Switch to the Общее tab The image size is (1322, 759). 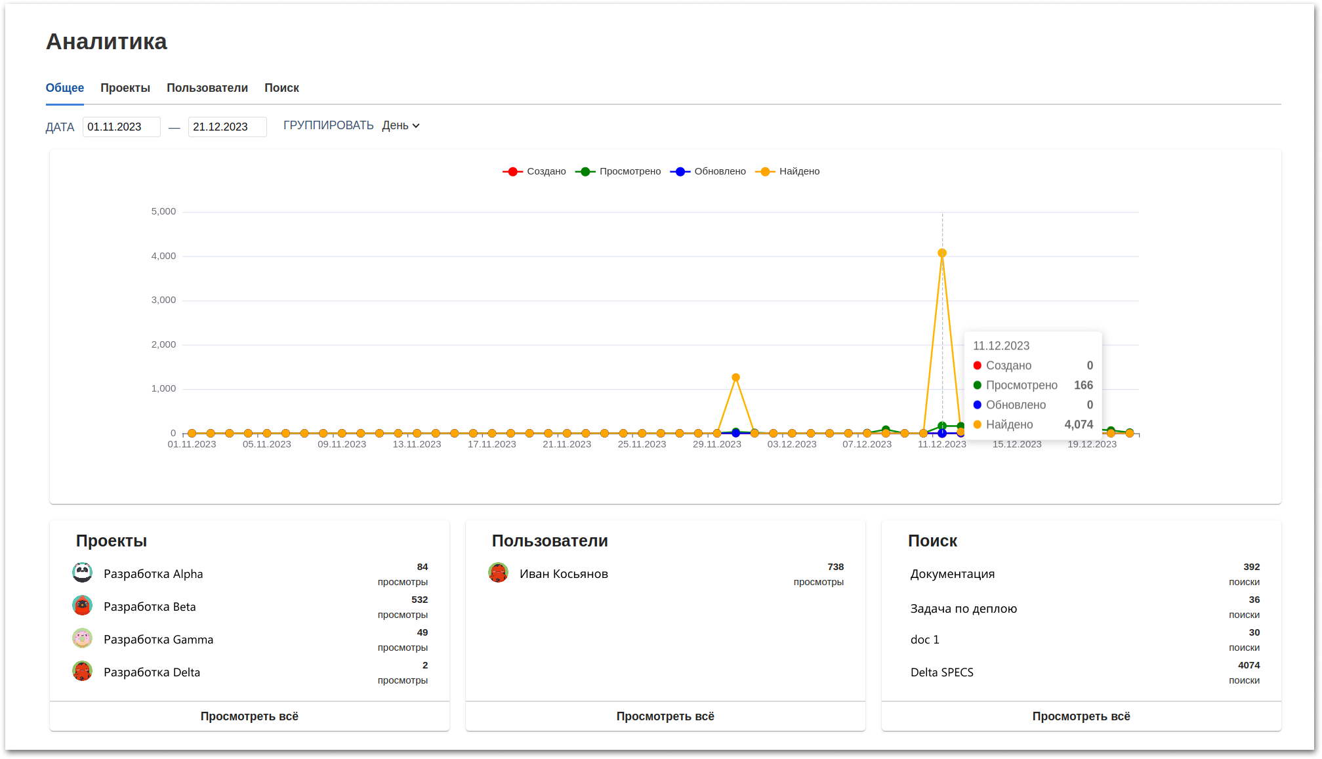[x=65, y=88]
